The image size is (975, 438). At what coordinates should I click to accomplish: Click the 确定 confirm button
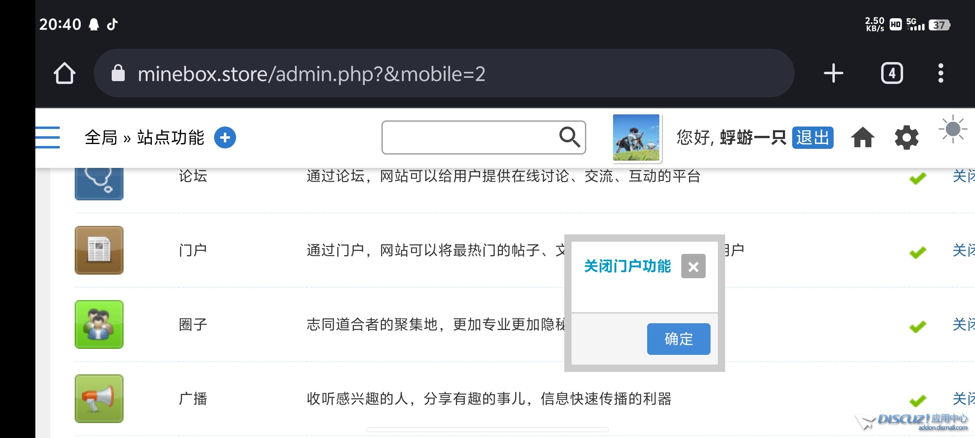(678, 339)
